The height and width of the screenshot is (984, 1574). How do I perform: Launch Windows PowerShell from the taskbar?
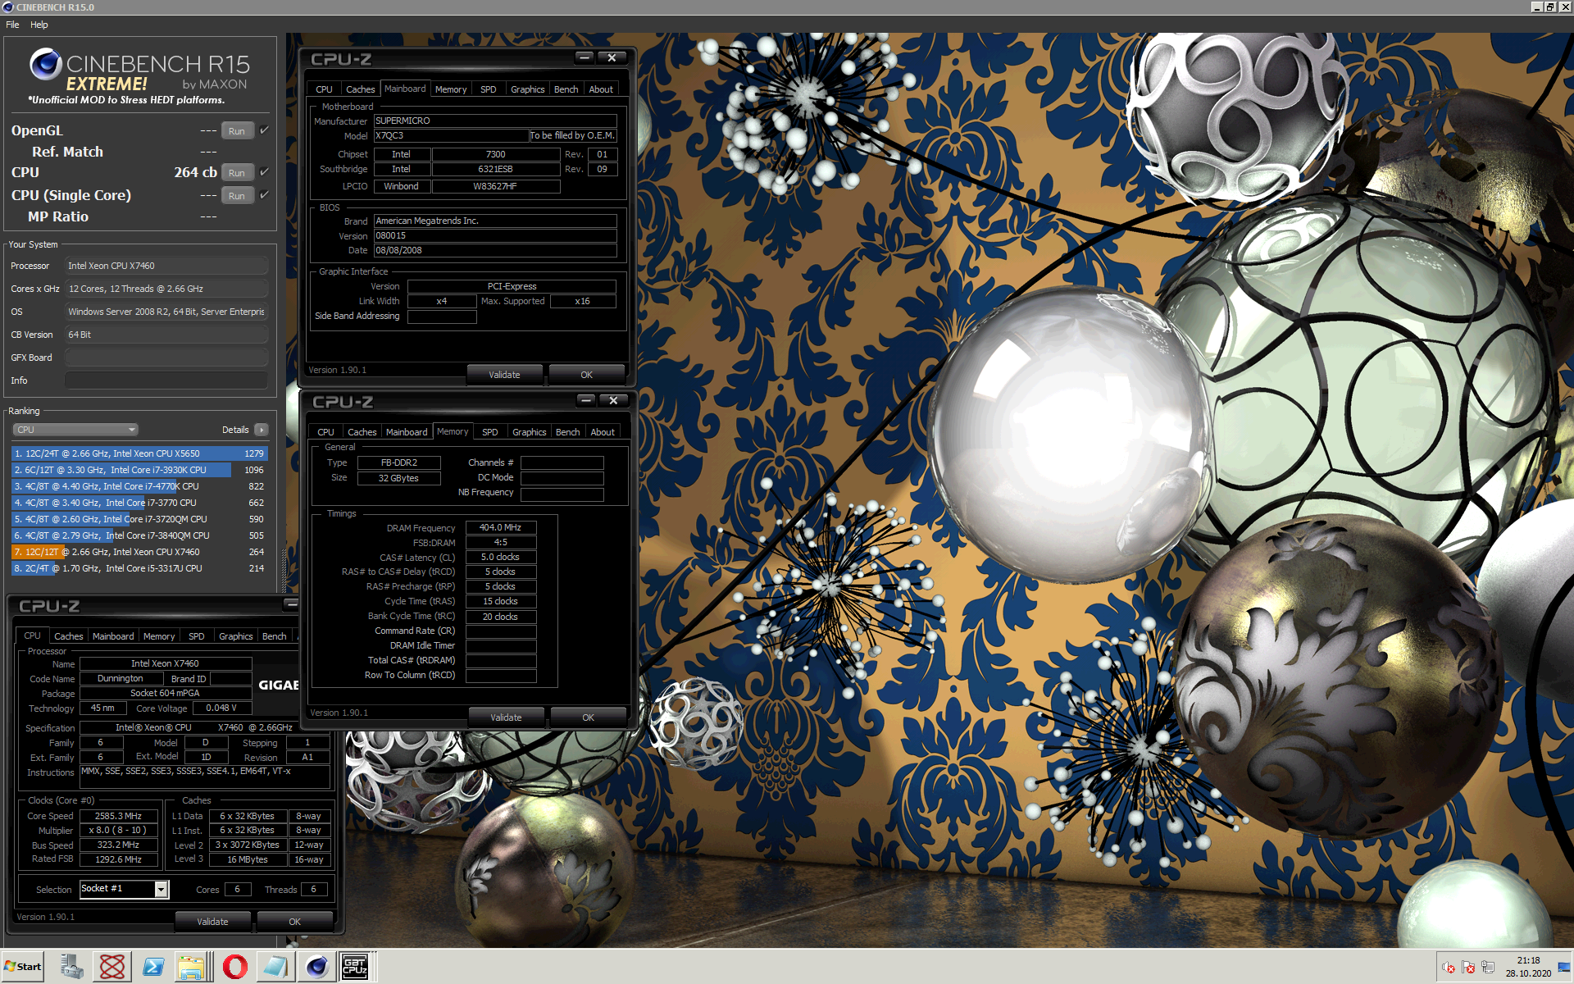[152, 967]
